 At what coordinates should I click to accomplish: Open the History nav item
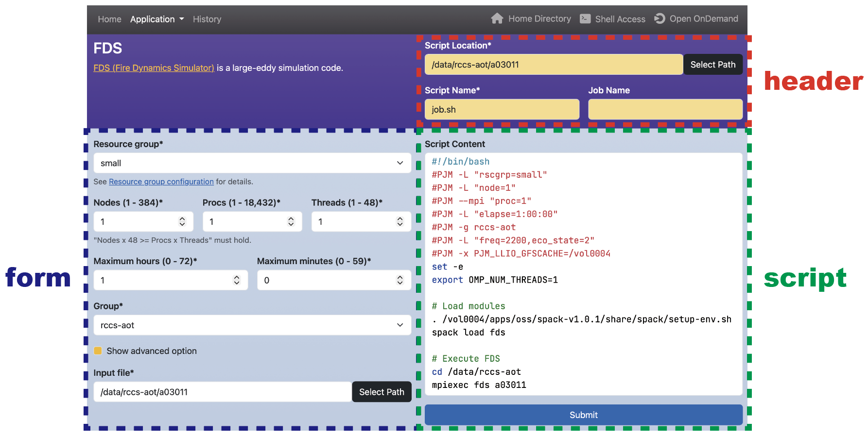click(207, 19)
